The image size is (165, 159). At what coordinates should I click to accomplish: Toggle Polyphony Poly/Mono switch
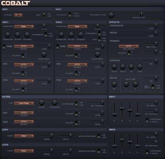coord(70,15)
